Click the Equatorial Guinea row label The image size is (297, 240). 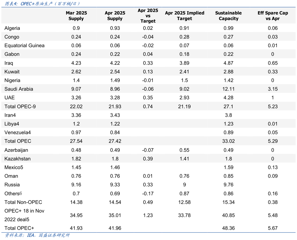[x=25, y=45]
